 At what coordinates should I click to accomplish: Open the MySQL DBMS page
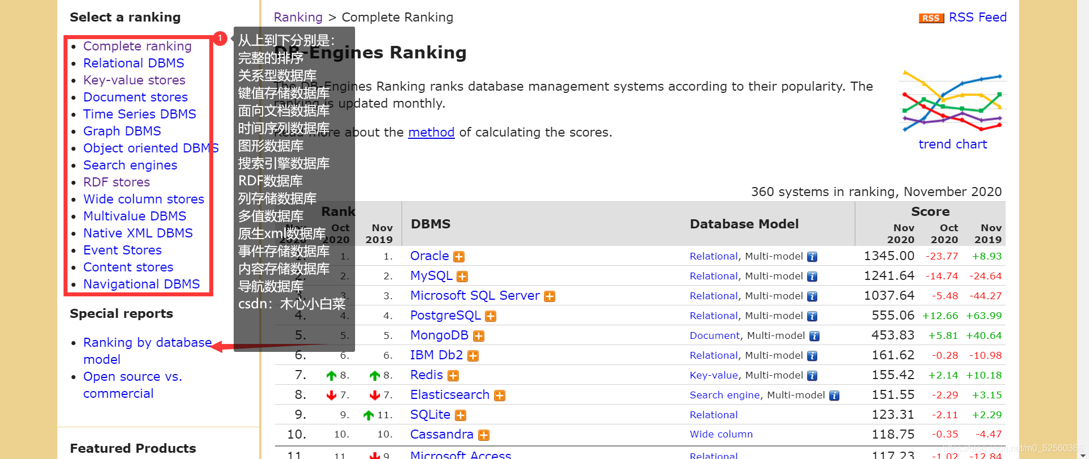431,276
